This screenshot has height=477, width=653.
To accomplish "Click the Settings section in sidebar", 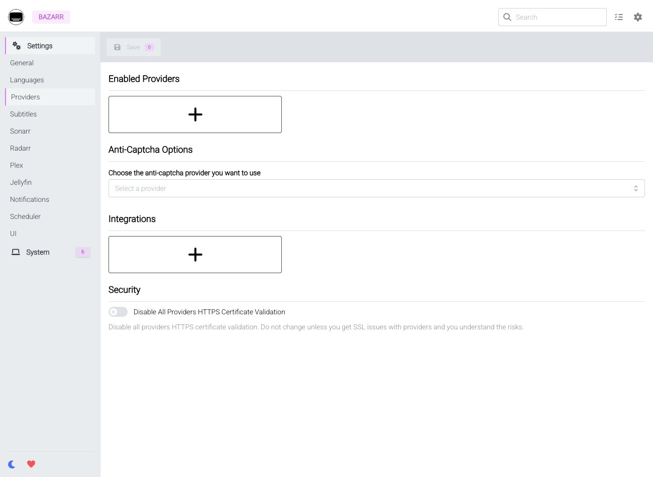I will [x=50, y=46].
